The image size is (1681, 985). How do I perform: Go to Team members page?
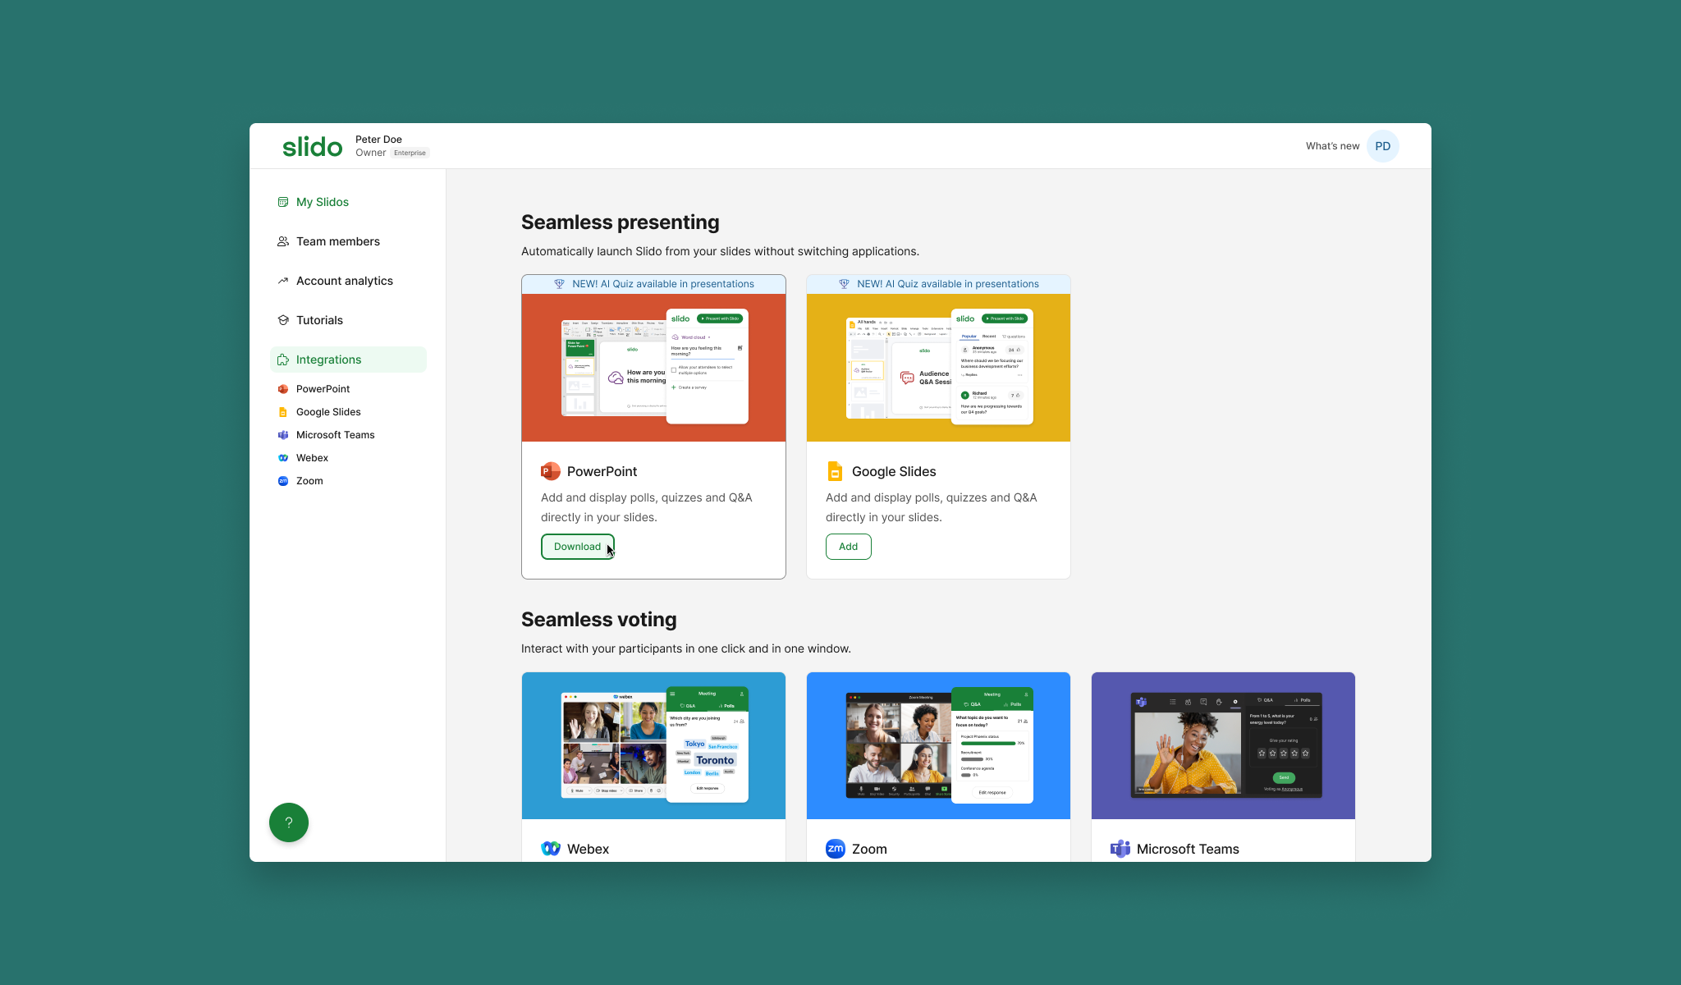(x=337, y=241)
